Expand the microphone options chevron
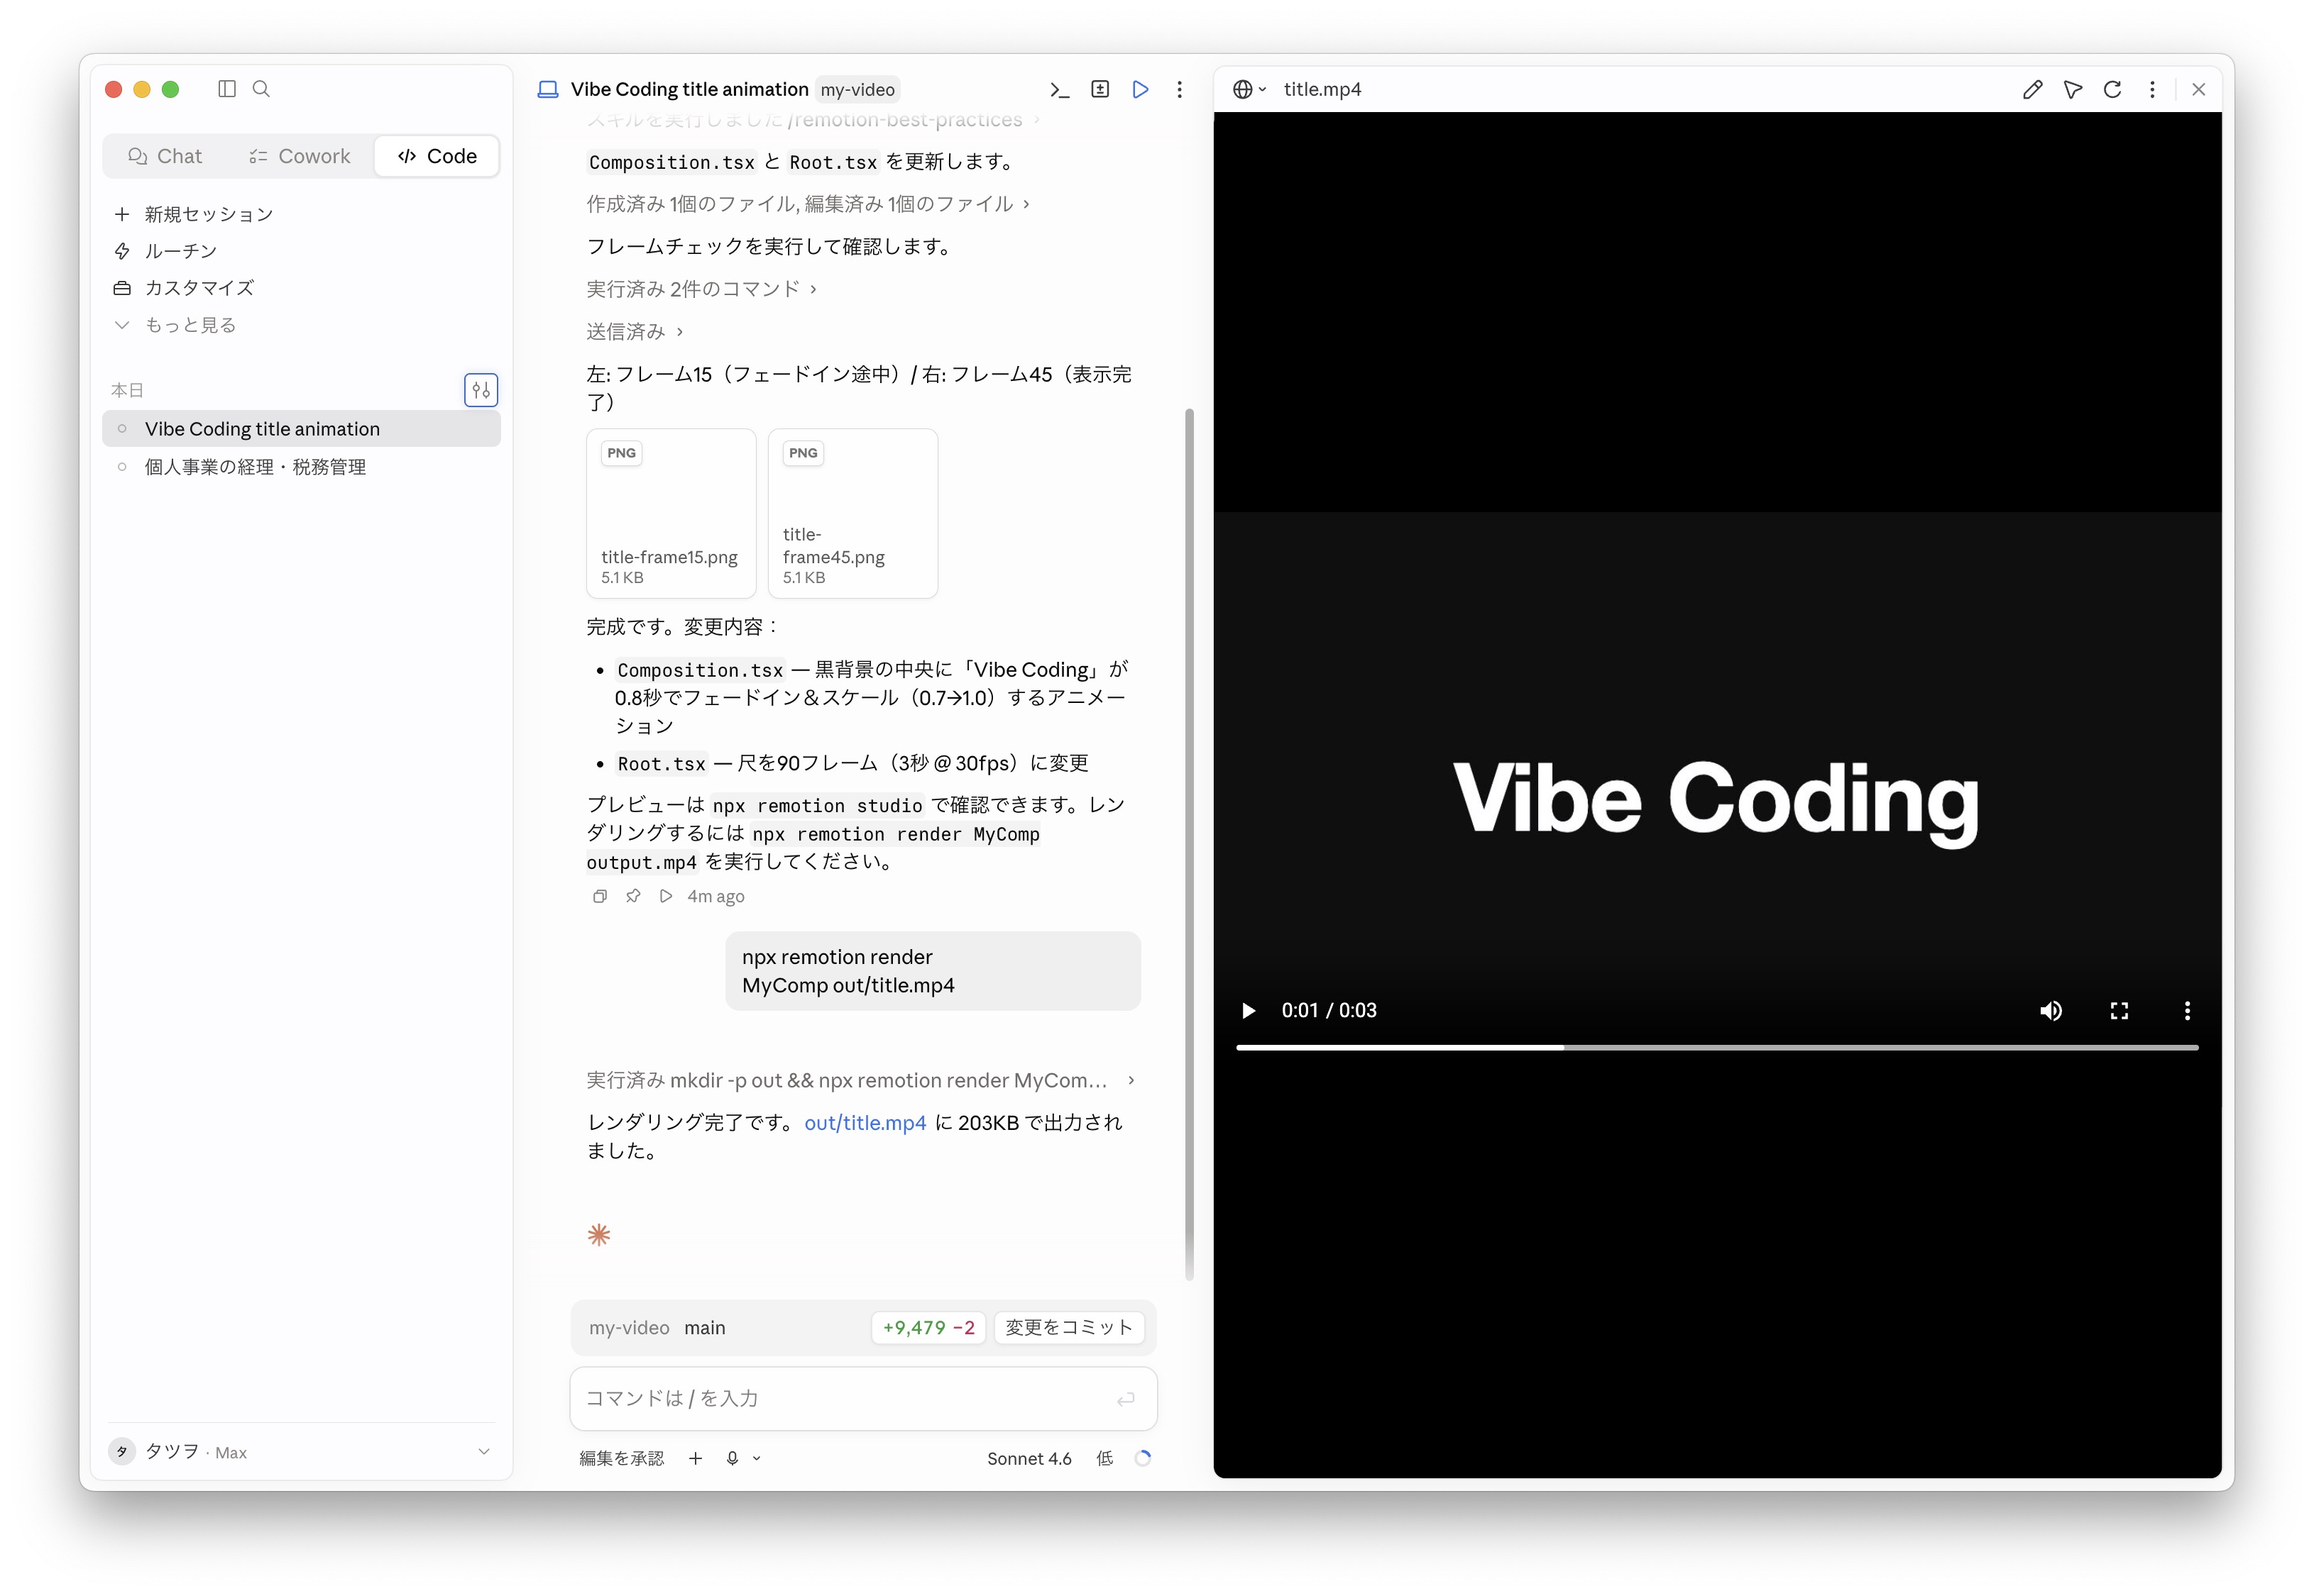The image size is (2314, 1596). (x=757, y=1458)
